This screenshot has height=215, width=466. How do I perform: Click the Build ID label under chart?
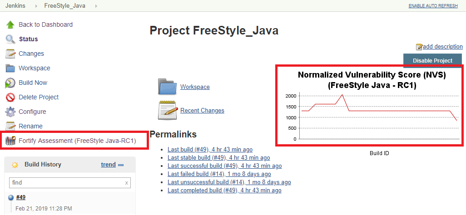tap(379, 153)
